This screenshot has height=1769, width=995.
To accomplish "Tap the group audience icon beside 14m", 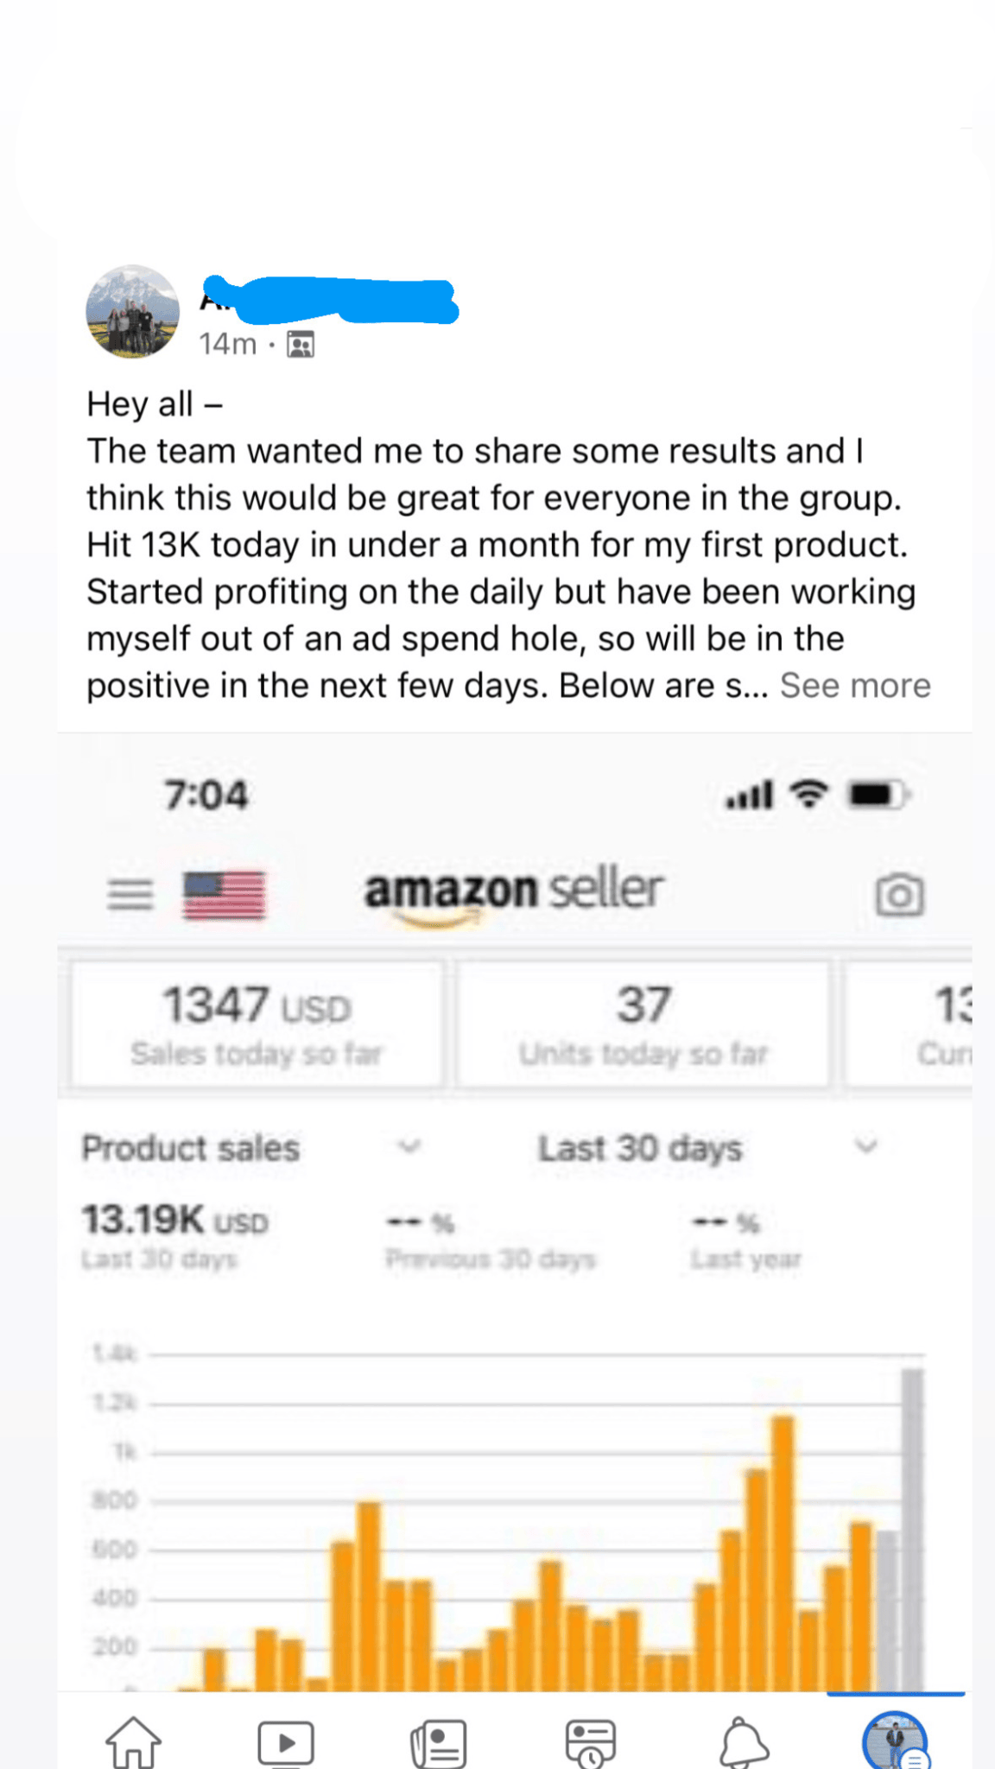I will pyautogui.click(x=301, y=345).
